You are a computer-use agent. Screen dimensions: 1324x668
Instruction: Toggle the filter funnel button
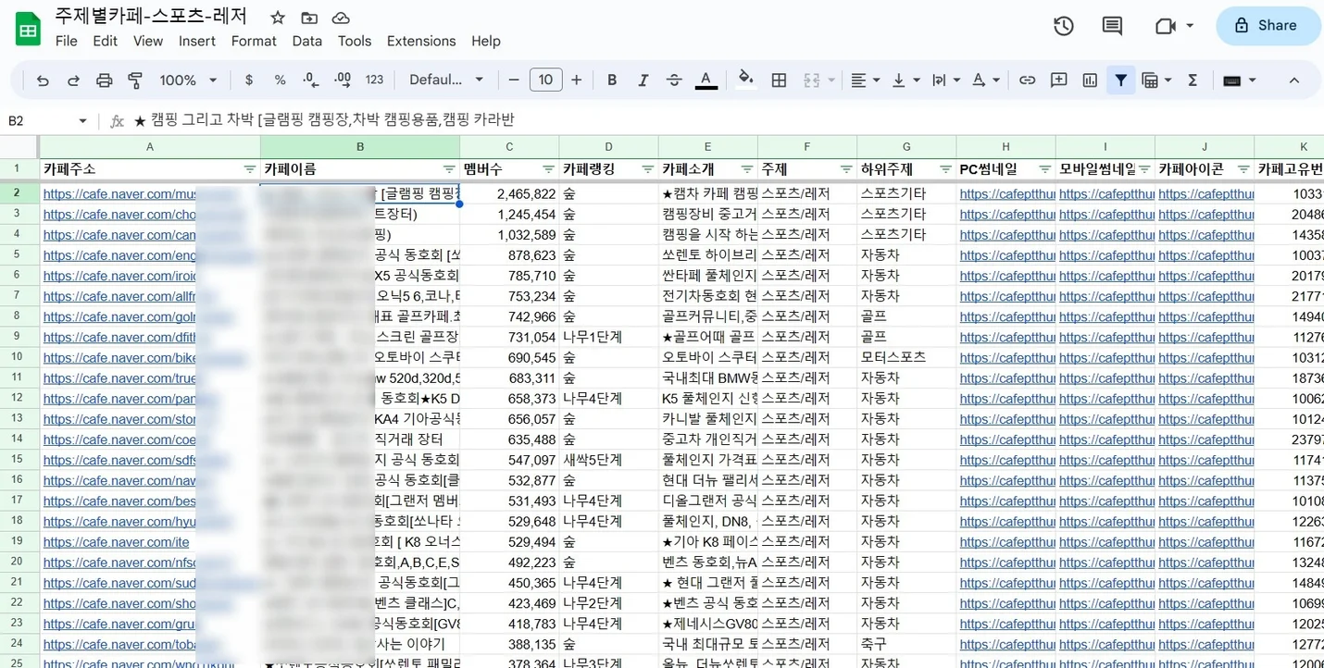pos(1121,80)
